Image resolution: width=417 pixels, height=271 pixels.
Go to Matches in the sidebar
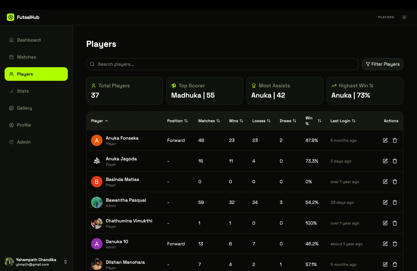click(x=36, y=57)
